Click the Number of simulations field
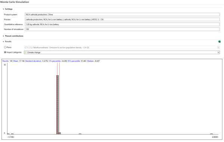This screenshot has height=142, width=224. tap(122, 29)
